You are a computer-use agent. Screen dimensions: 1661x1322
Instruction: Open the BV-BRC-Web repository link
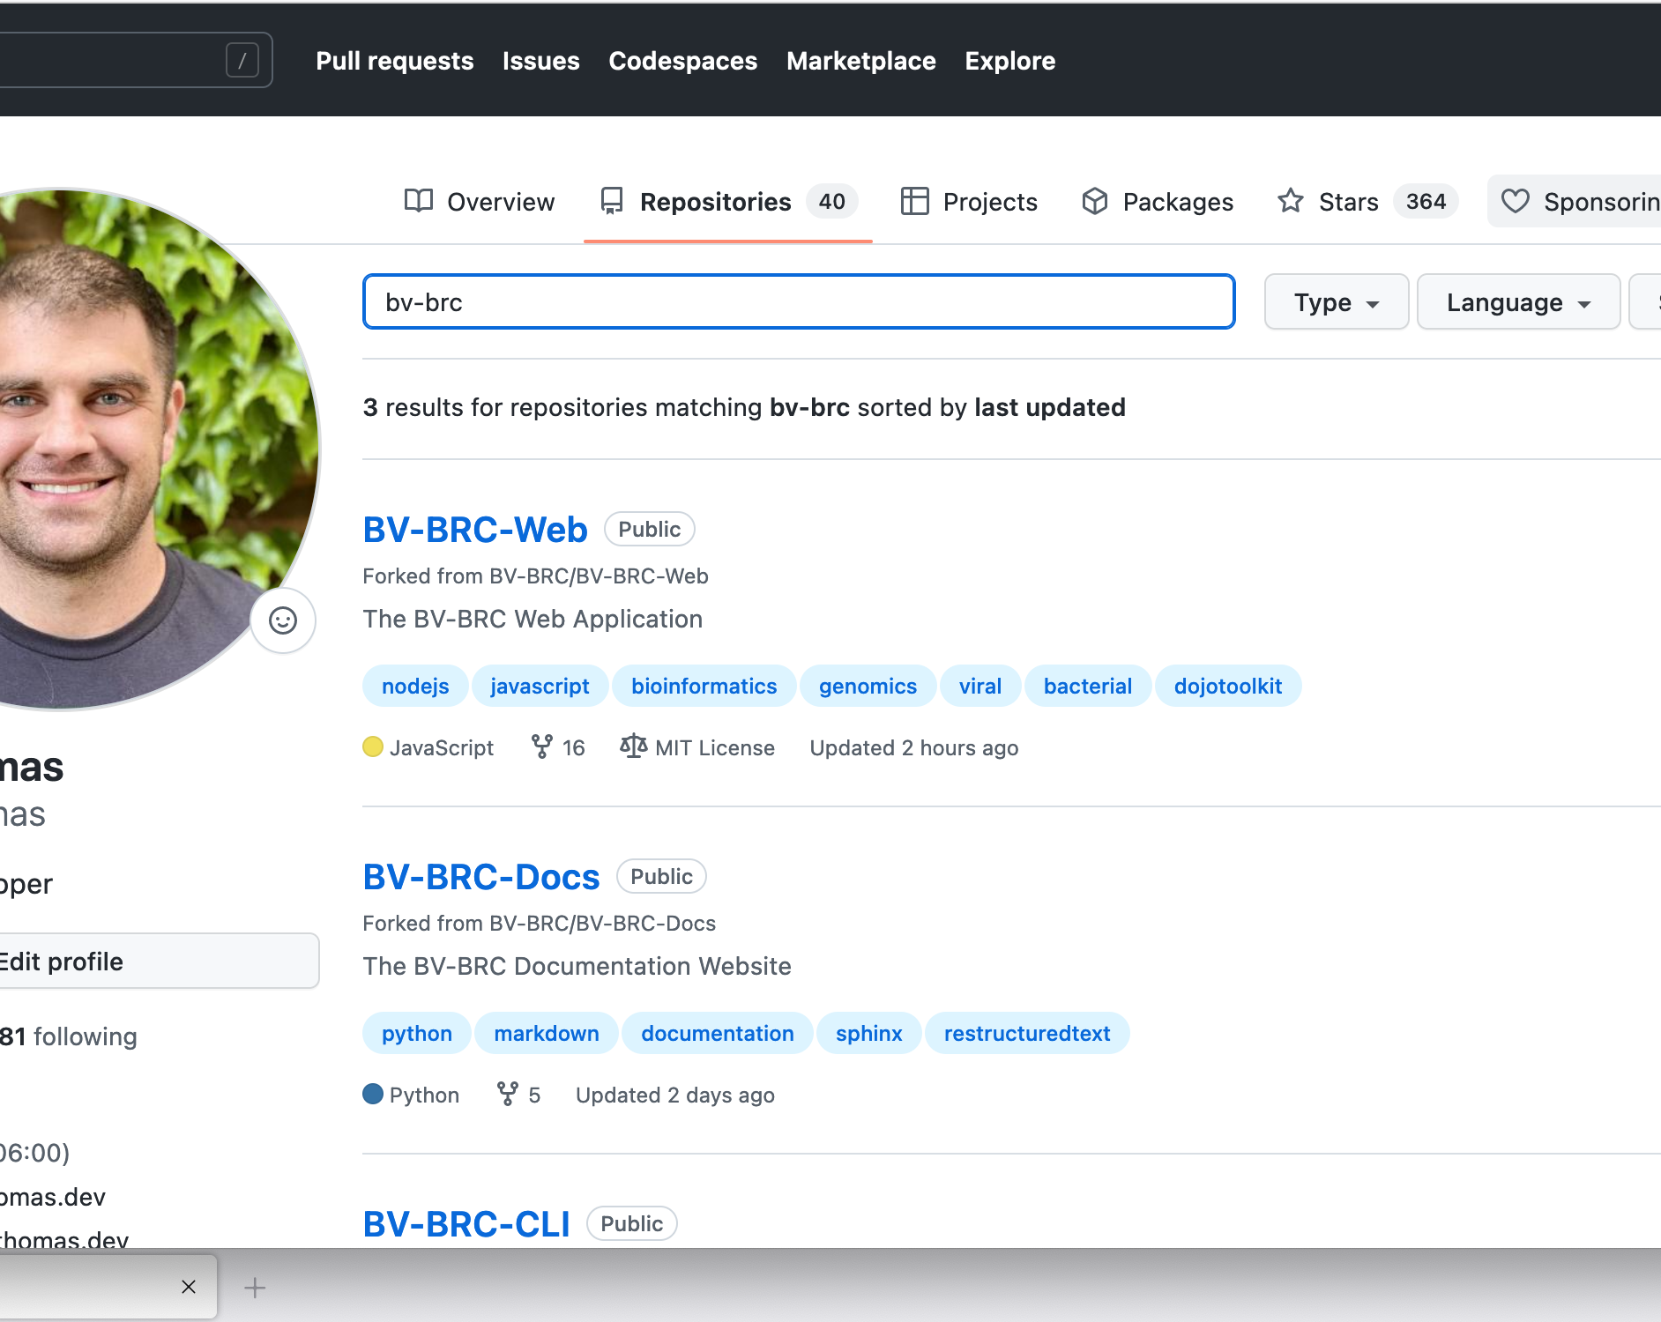[x=475, y=530]
